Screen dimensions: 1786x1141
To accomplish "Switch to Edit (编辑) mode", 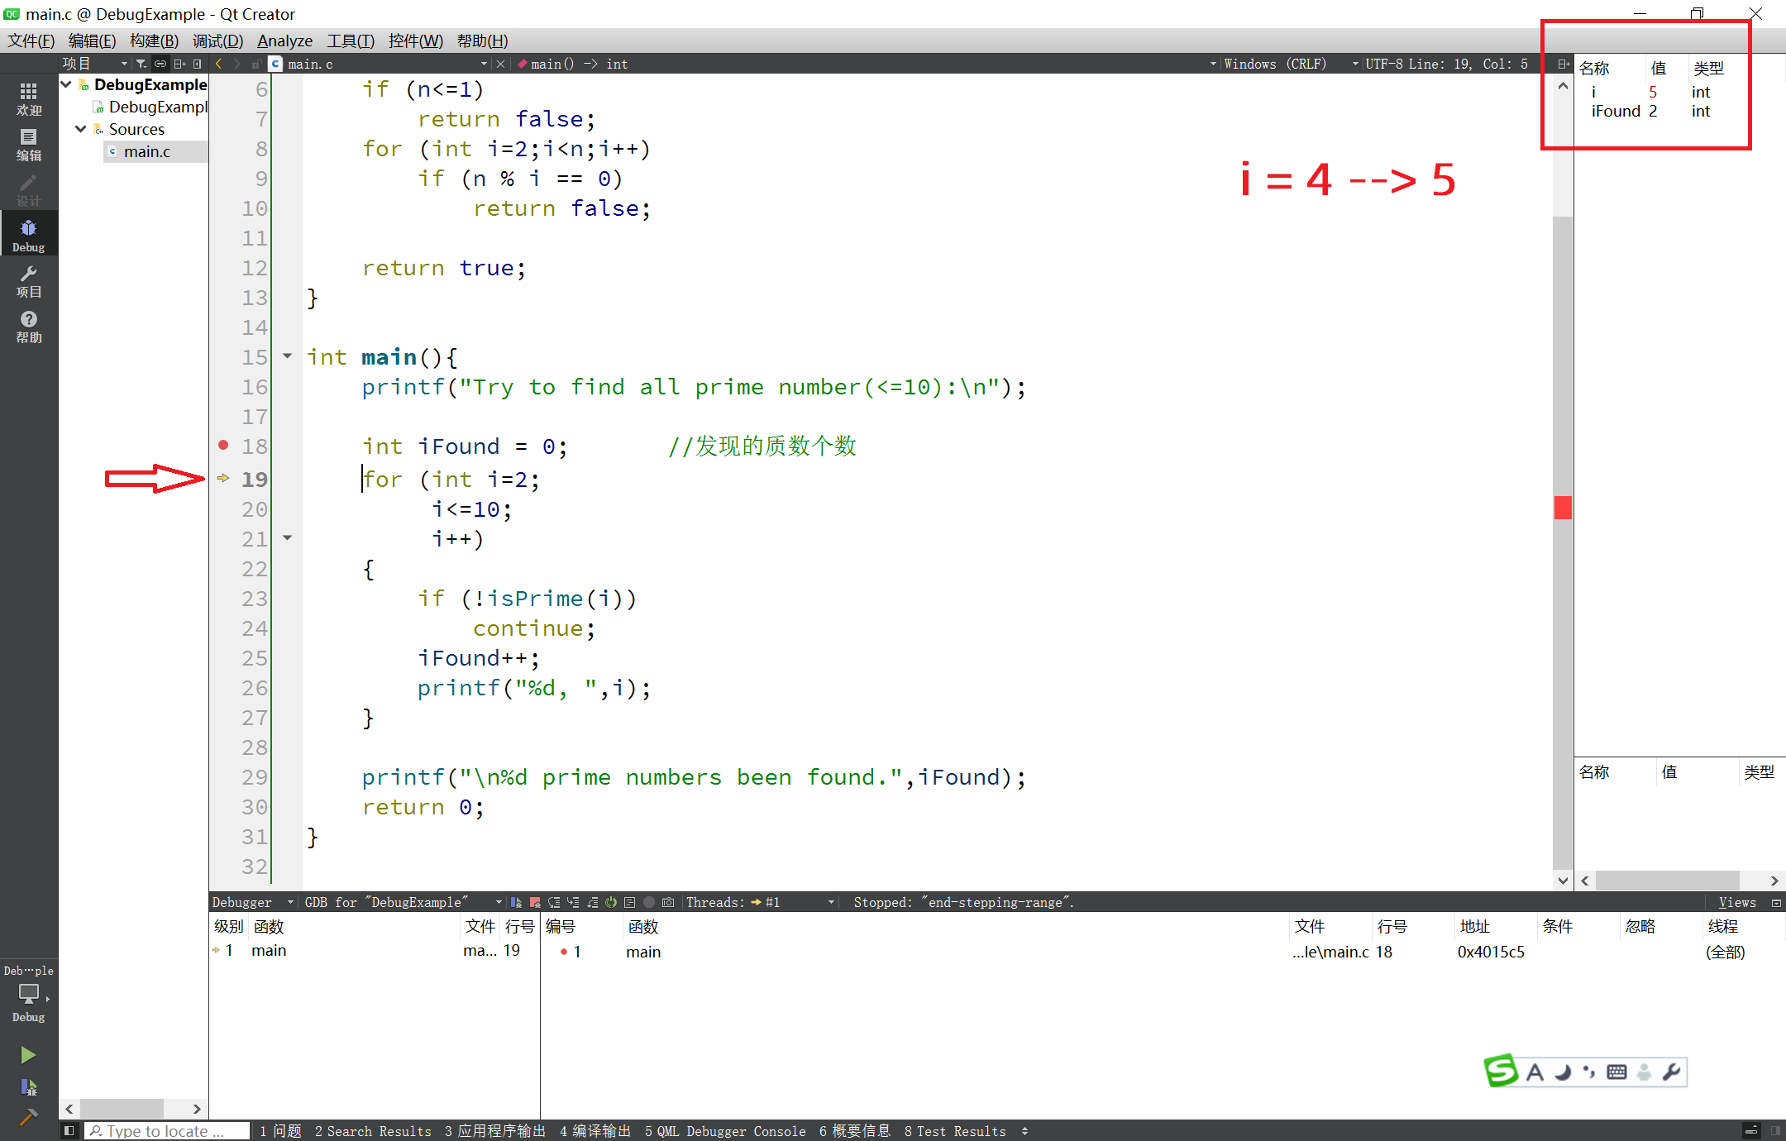I will pyautogui.click(x=28, y=145).
